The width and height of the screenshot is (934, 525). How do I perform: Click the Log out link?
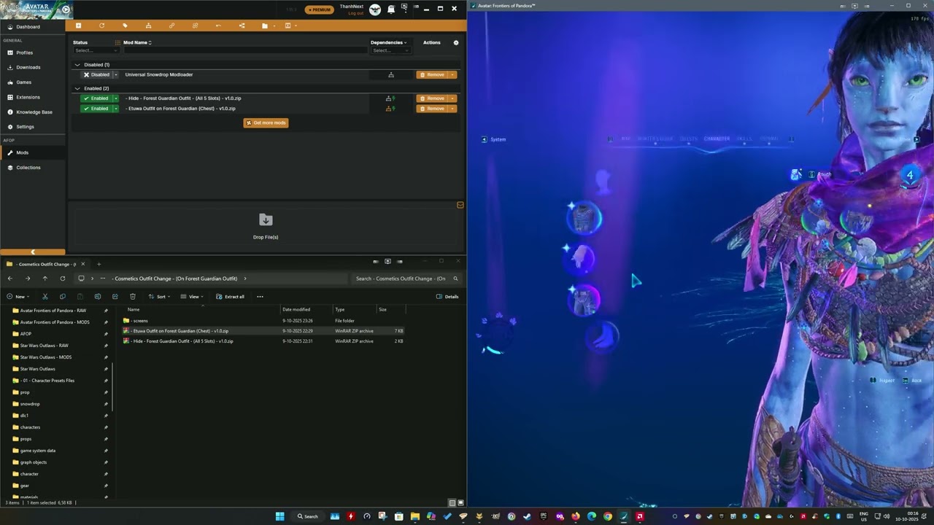(x=355, y=13)
